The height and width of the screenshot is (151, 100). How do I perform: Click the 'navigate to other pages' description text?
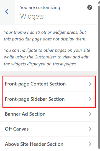[47, 57]
